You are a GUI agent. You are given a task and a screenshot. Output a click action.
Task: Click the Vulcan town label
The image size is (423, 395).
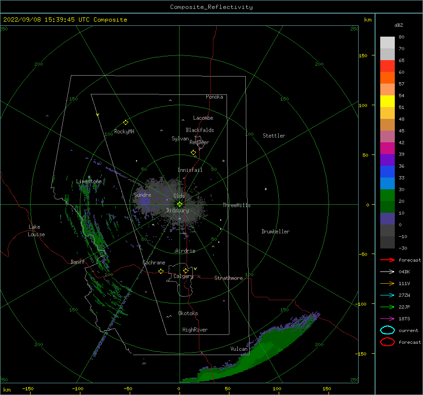tap(239, 349)
